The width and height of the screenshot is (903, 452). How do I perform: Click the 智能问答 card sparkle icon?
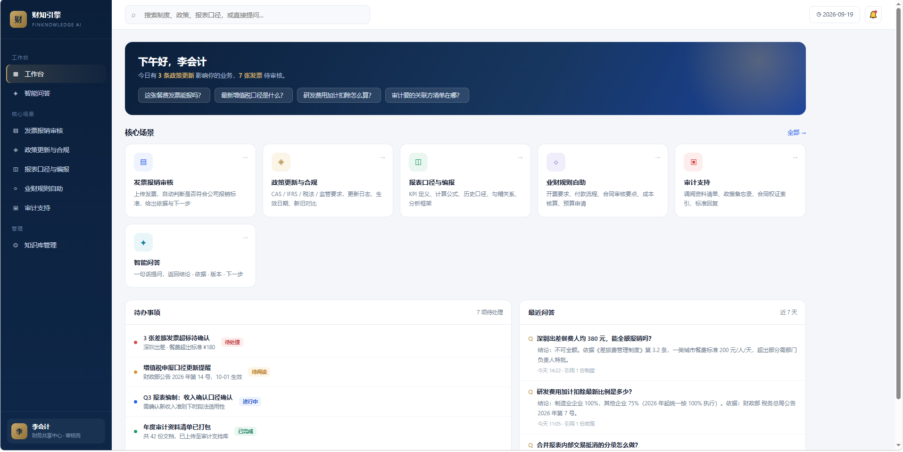tap(143, 242)
